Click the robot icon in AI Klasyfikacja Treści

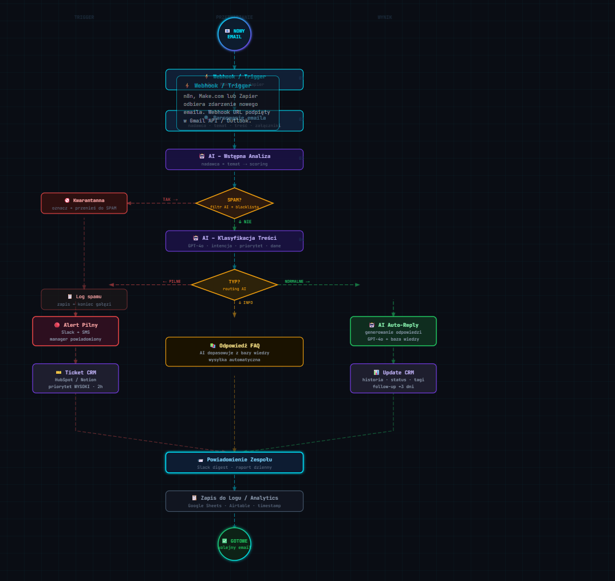click(x=196, y=238)
